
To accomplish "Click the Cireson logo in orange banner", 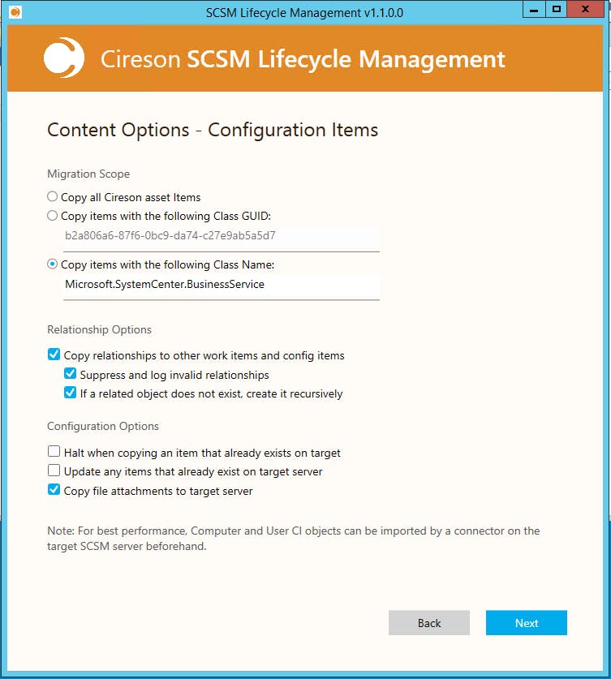I will pyautogui.click(x=64, y=58).
